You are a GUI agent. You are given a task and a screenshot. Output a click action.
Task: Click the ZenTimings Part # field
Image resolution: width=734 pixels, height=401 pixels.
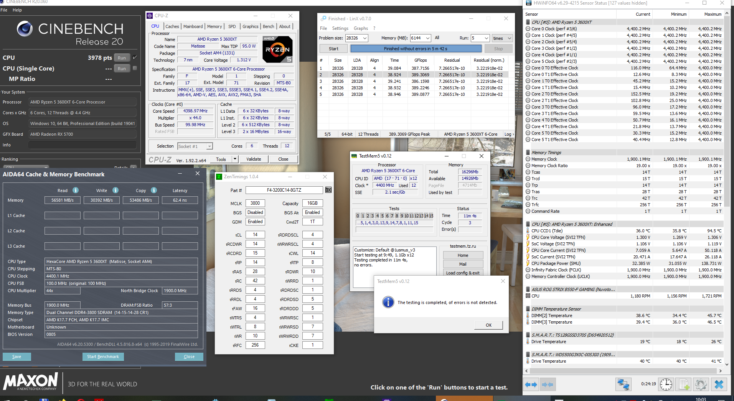[284, 190]
